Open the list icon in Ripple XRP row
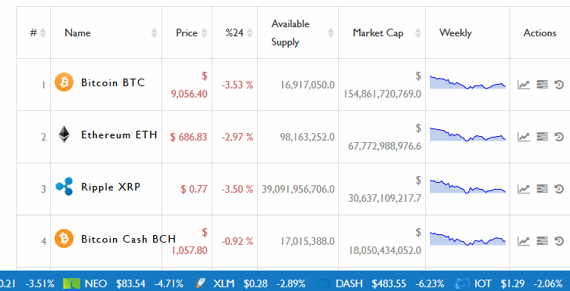The height and width of the screenshot is (291, 570). point(542,189)
